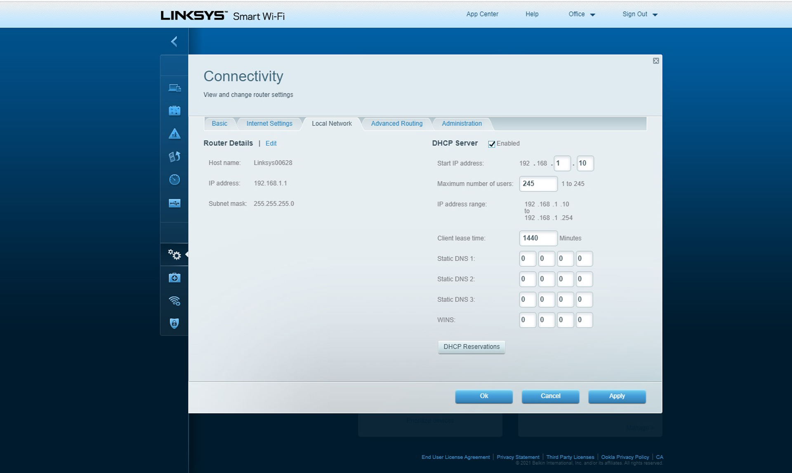Open Parental Controls warning-sign icon
The width and height of the screenshot is (792, 473).
174,134
